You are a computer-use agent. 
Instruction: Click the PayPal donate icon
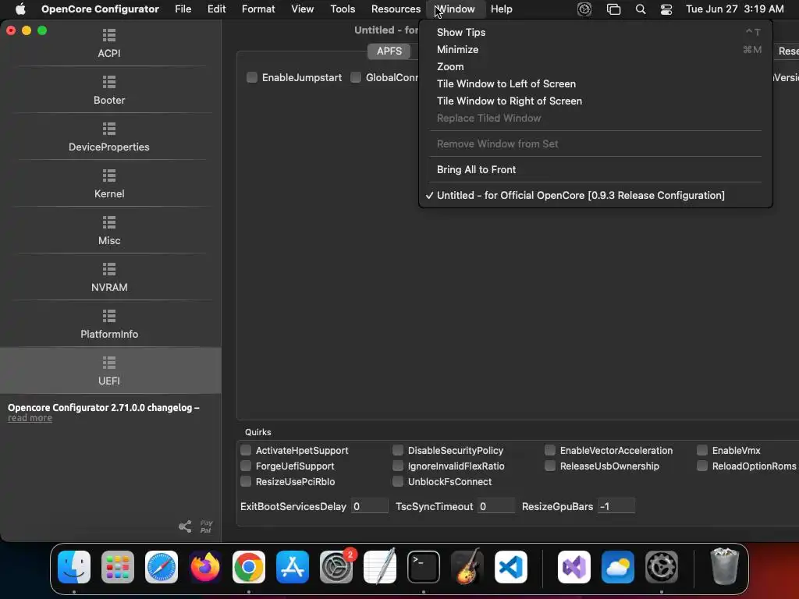click(206, 526)
